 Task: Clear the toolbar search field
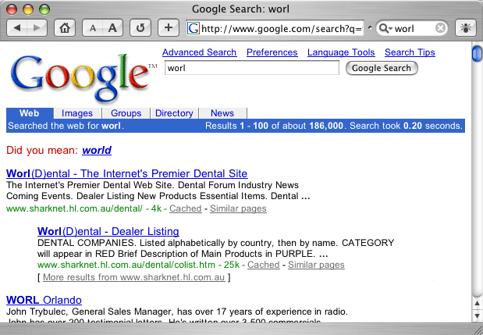click(441, 28)
